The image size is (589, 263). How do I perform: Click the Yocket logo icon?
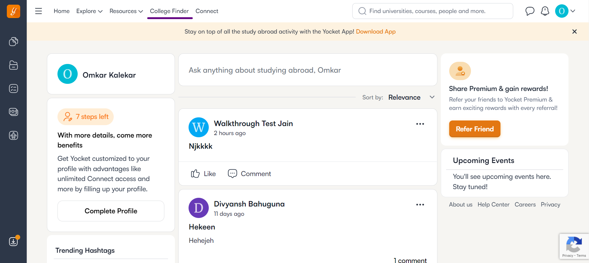coord(13,11)
